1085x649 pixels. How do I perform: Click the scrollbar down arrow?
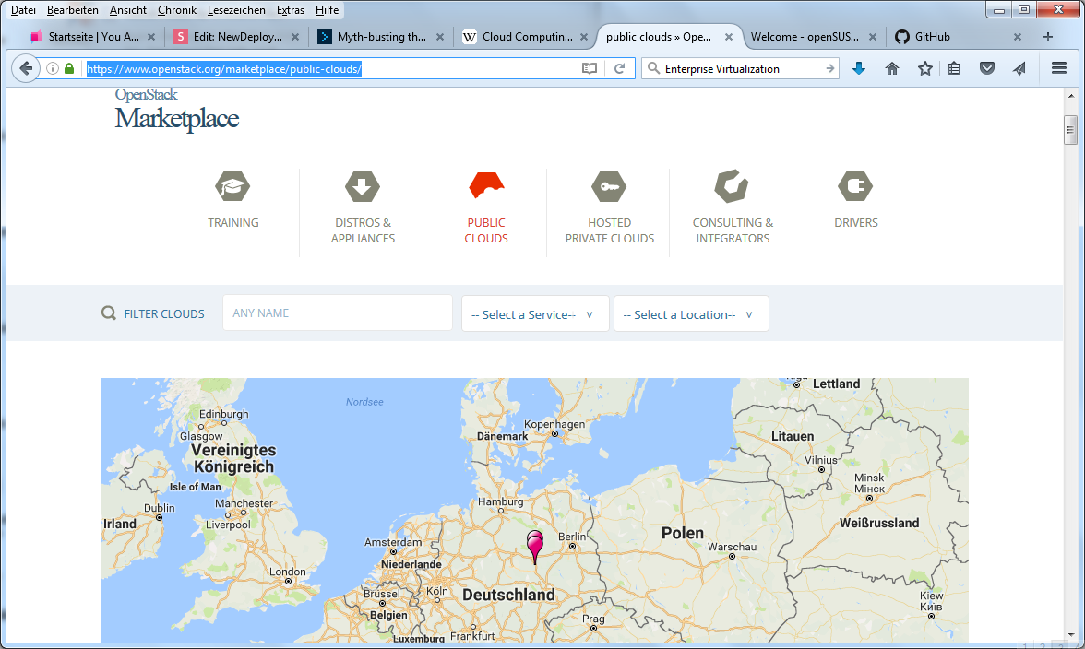click(1070, 634)
